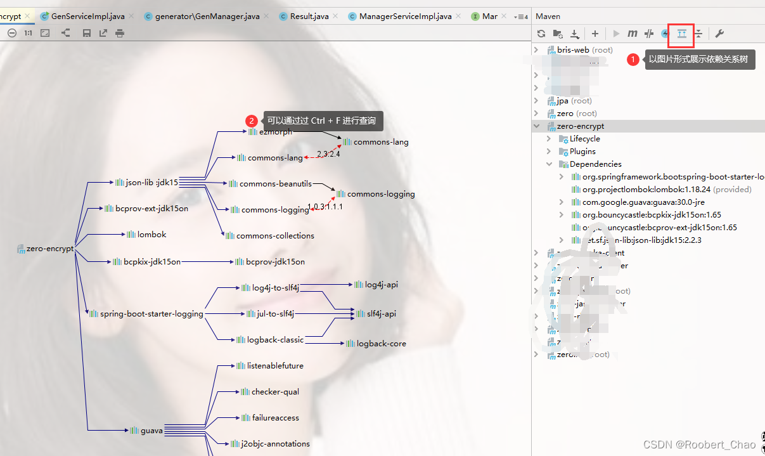Click the fit content icon in diagram toolbar

pos(45,33)
